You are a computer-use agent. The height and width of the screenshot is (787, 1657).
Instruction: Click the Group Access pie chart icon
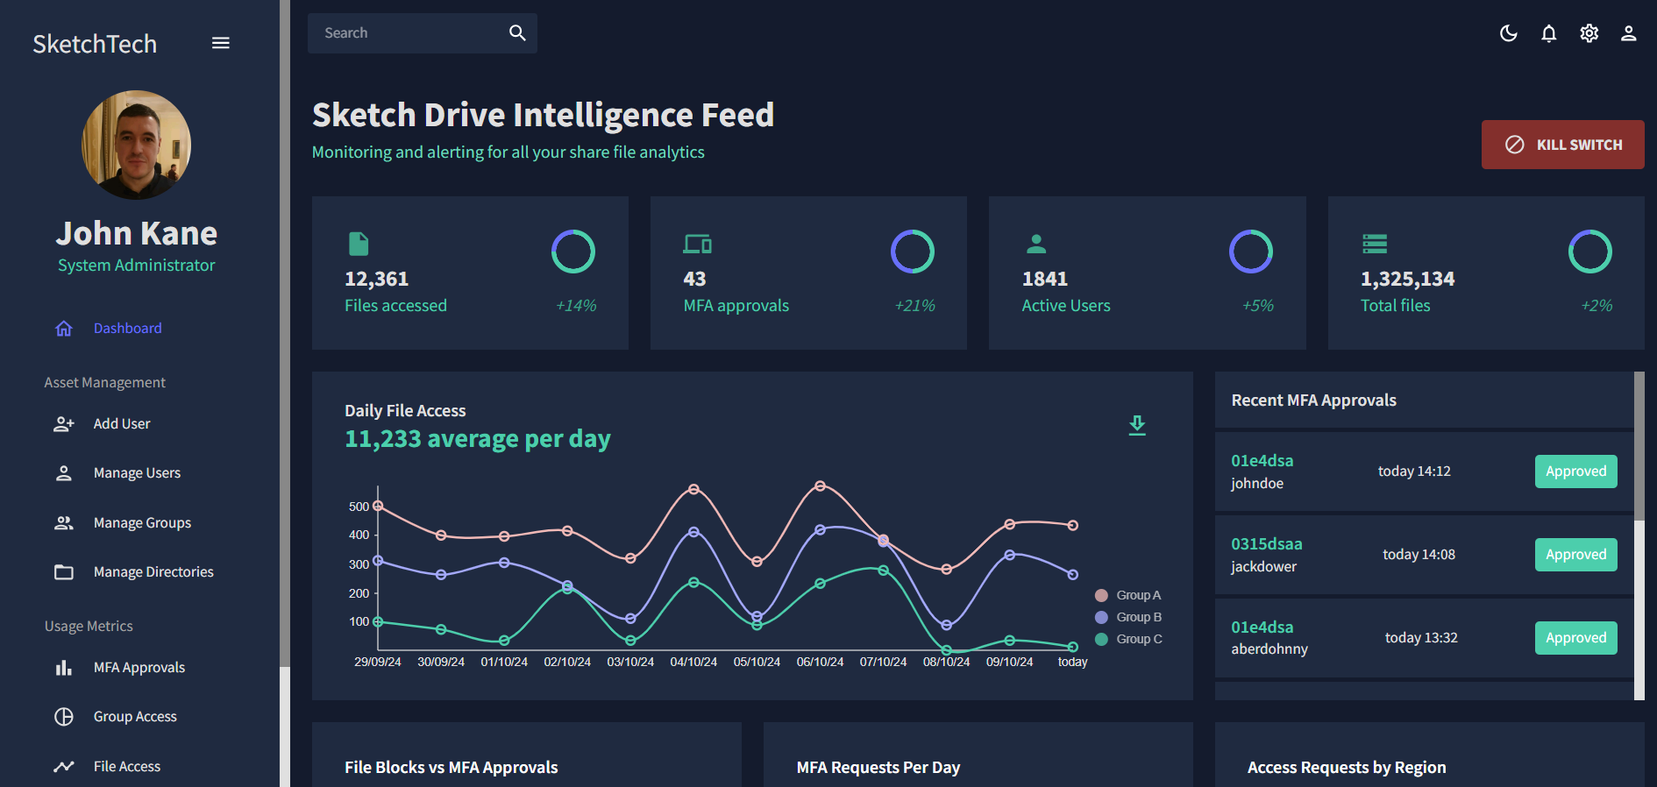pyautogui.click(x=64, y=717)
